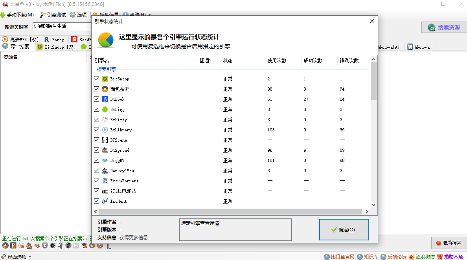Click the green BtDigg engine icon

click(x=105, y=109)
